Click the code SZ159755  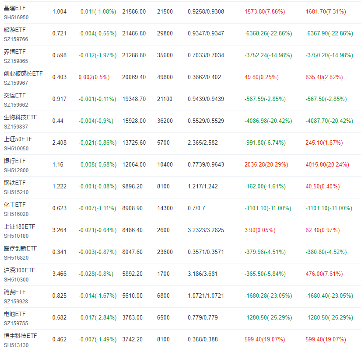(x=16, y=323)
